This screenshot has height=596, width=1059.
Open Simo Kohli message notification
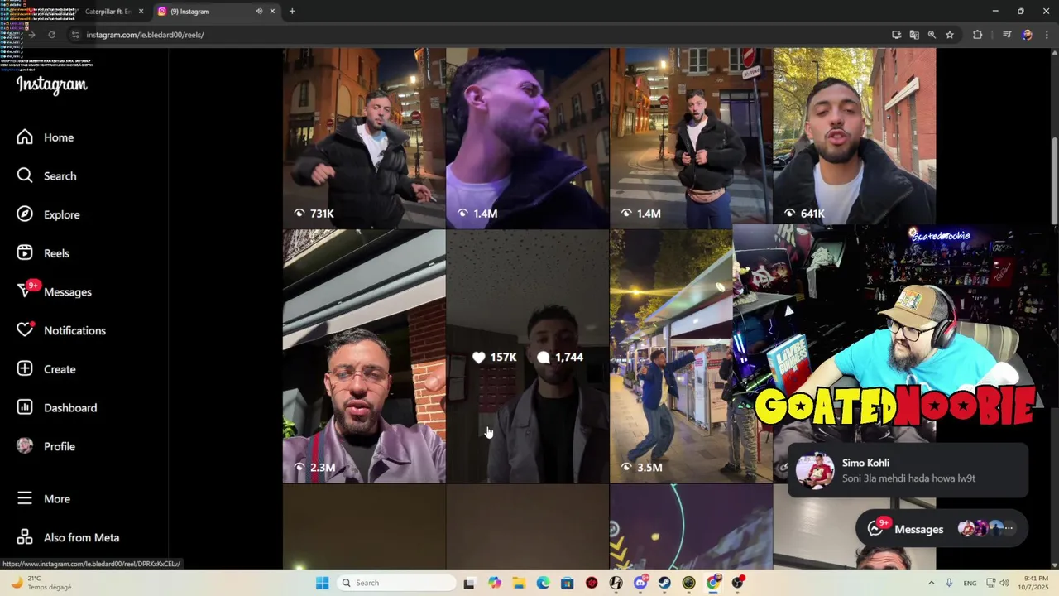[908, 470]
